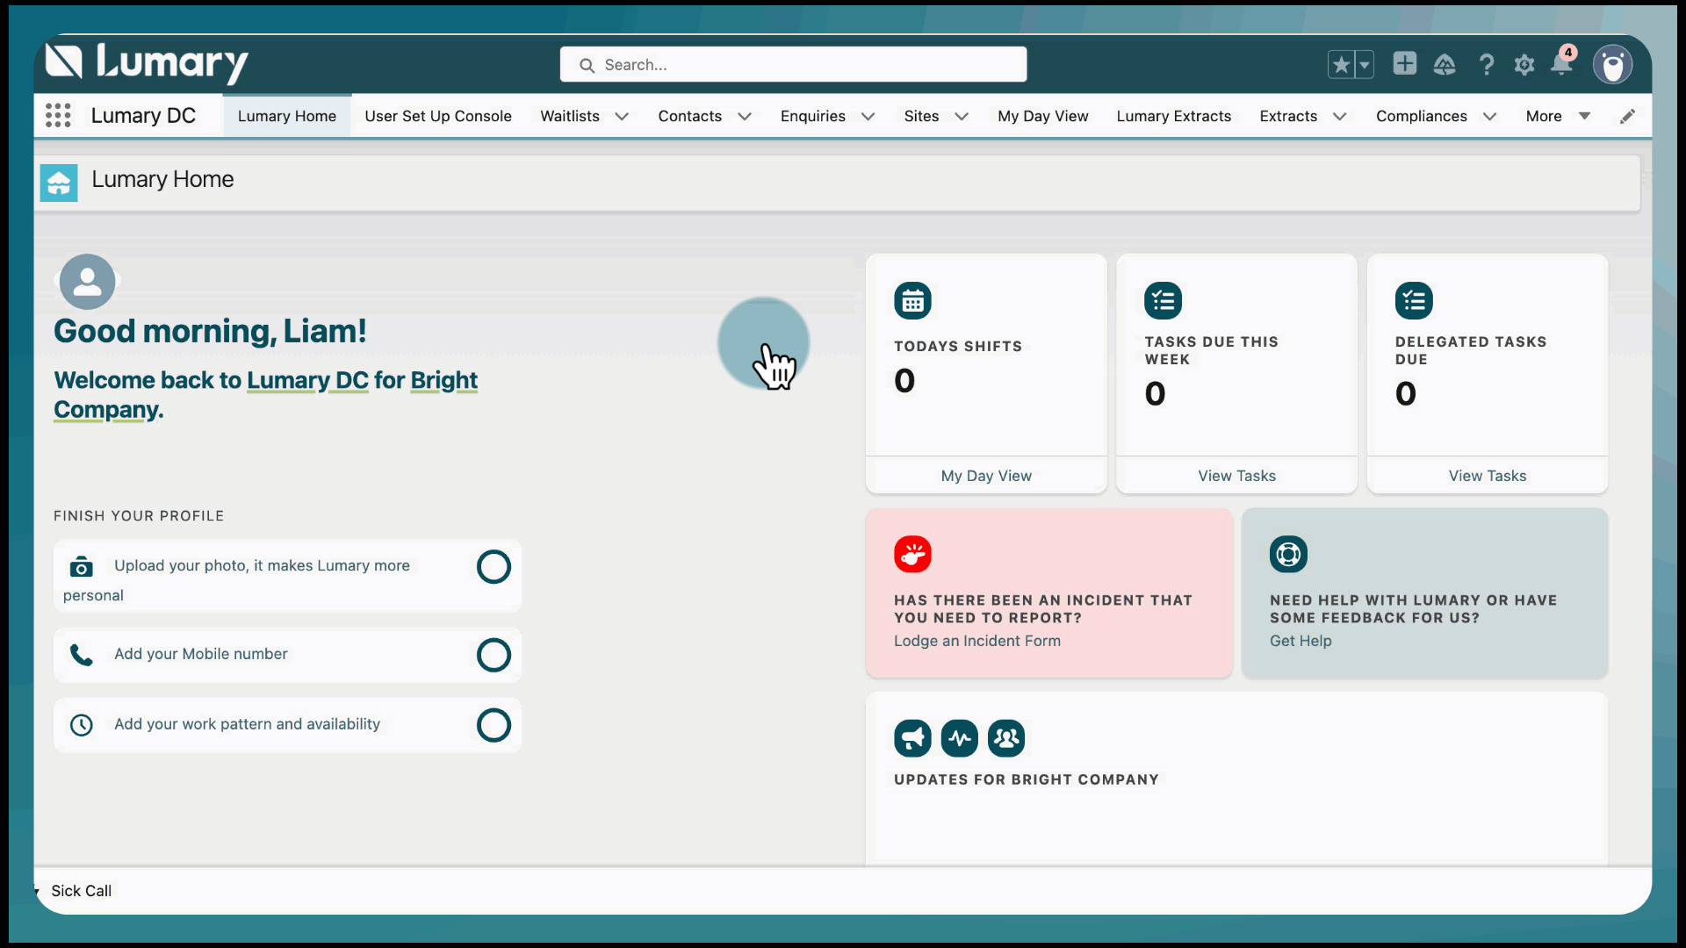Toggle the Upload your photo circle
1686x948 pixels.
[494, 567]
